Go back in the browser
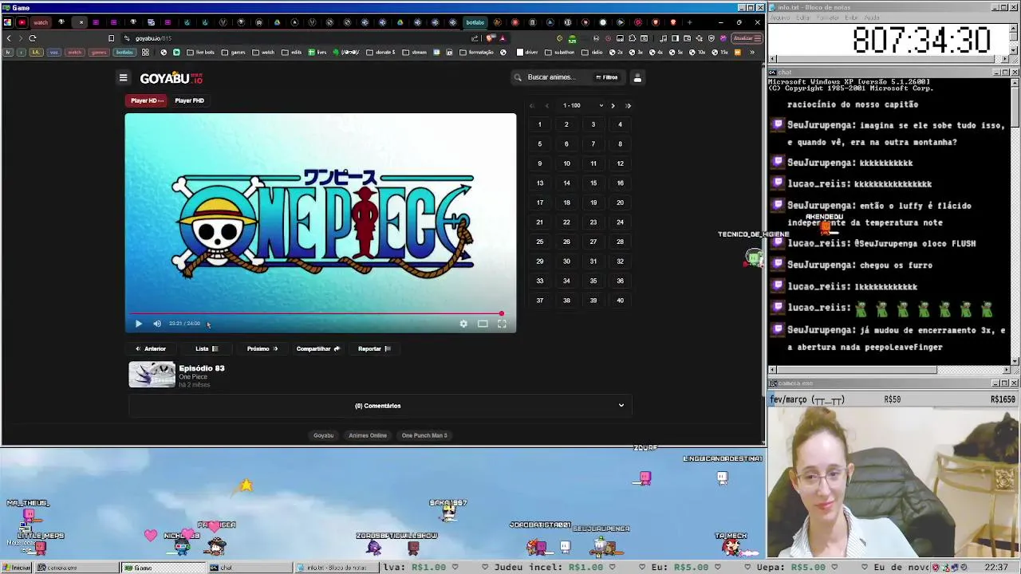Viewport: 1021px width, 574px height. pos(9,38)
